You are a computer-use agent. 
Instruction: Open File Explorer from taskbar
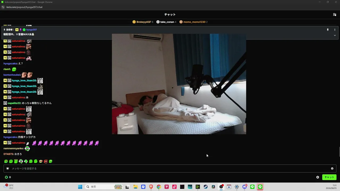(135, 187)
